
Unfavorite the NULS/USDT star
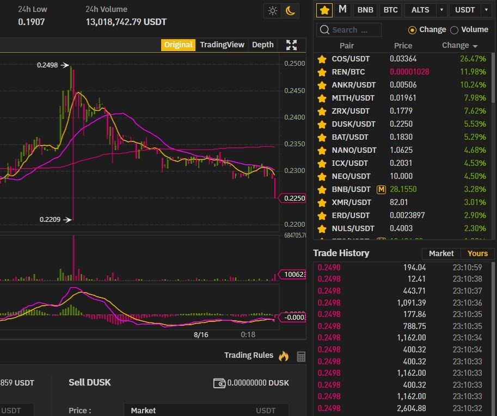[322, 228]
